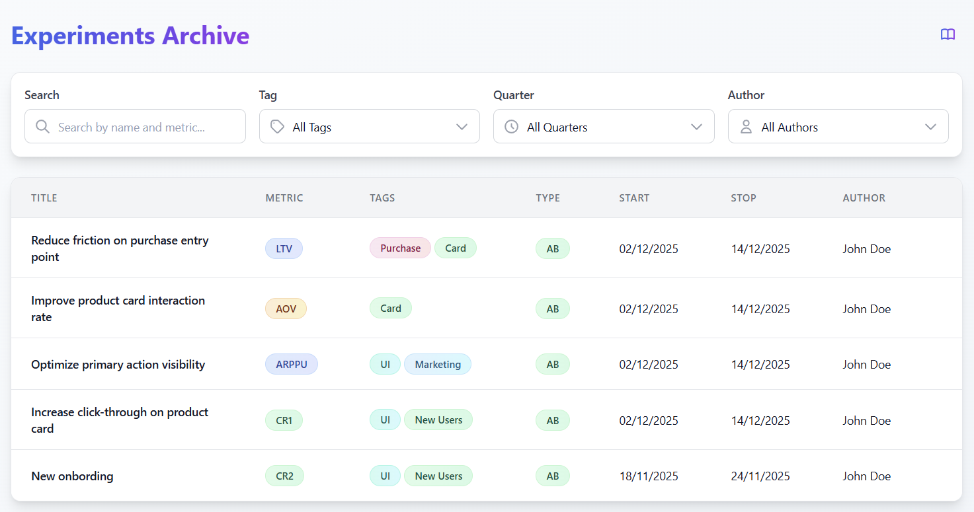Select the Purchase tag chip
974x512 pixels.
click(x=400, y=248)
